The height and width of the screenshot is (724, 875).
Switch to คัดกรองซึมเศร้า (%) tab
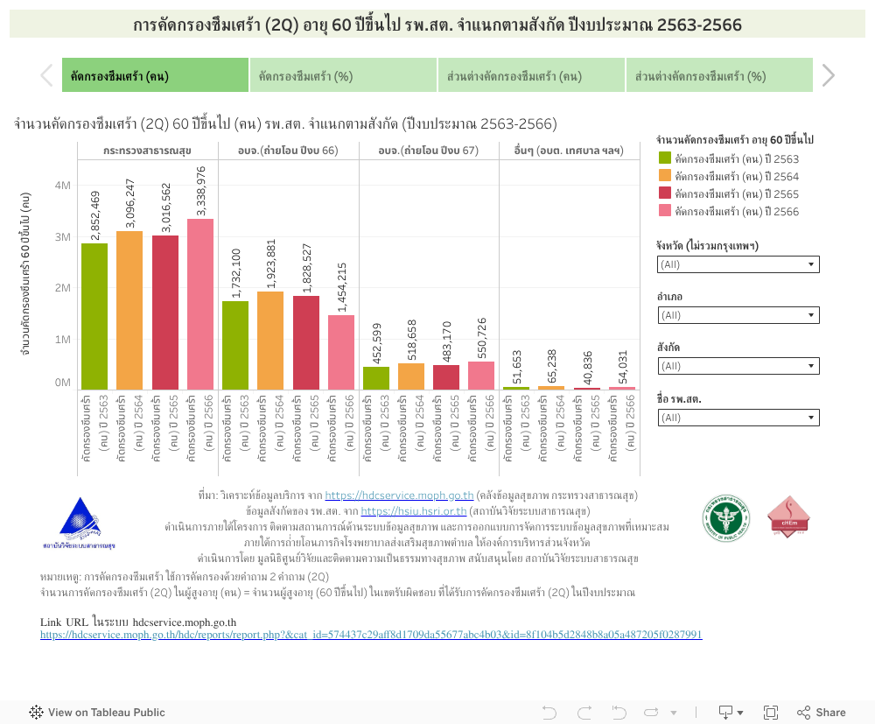tap(343, 76)
